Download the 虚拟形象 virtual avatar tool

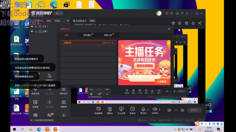coord(49,104)
